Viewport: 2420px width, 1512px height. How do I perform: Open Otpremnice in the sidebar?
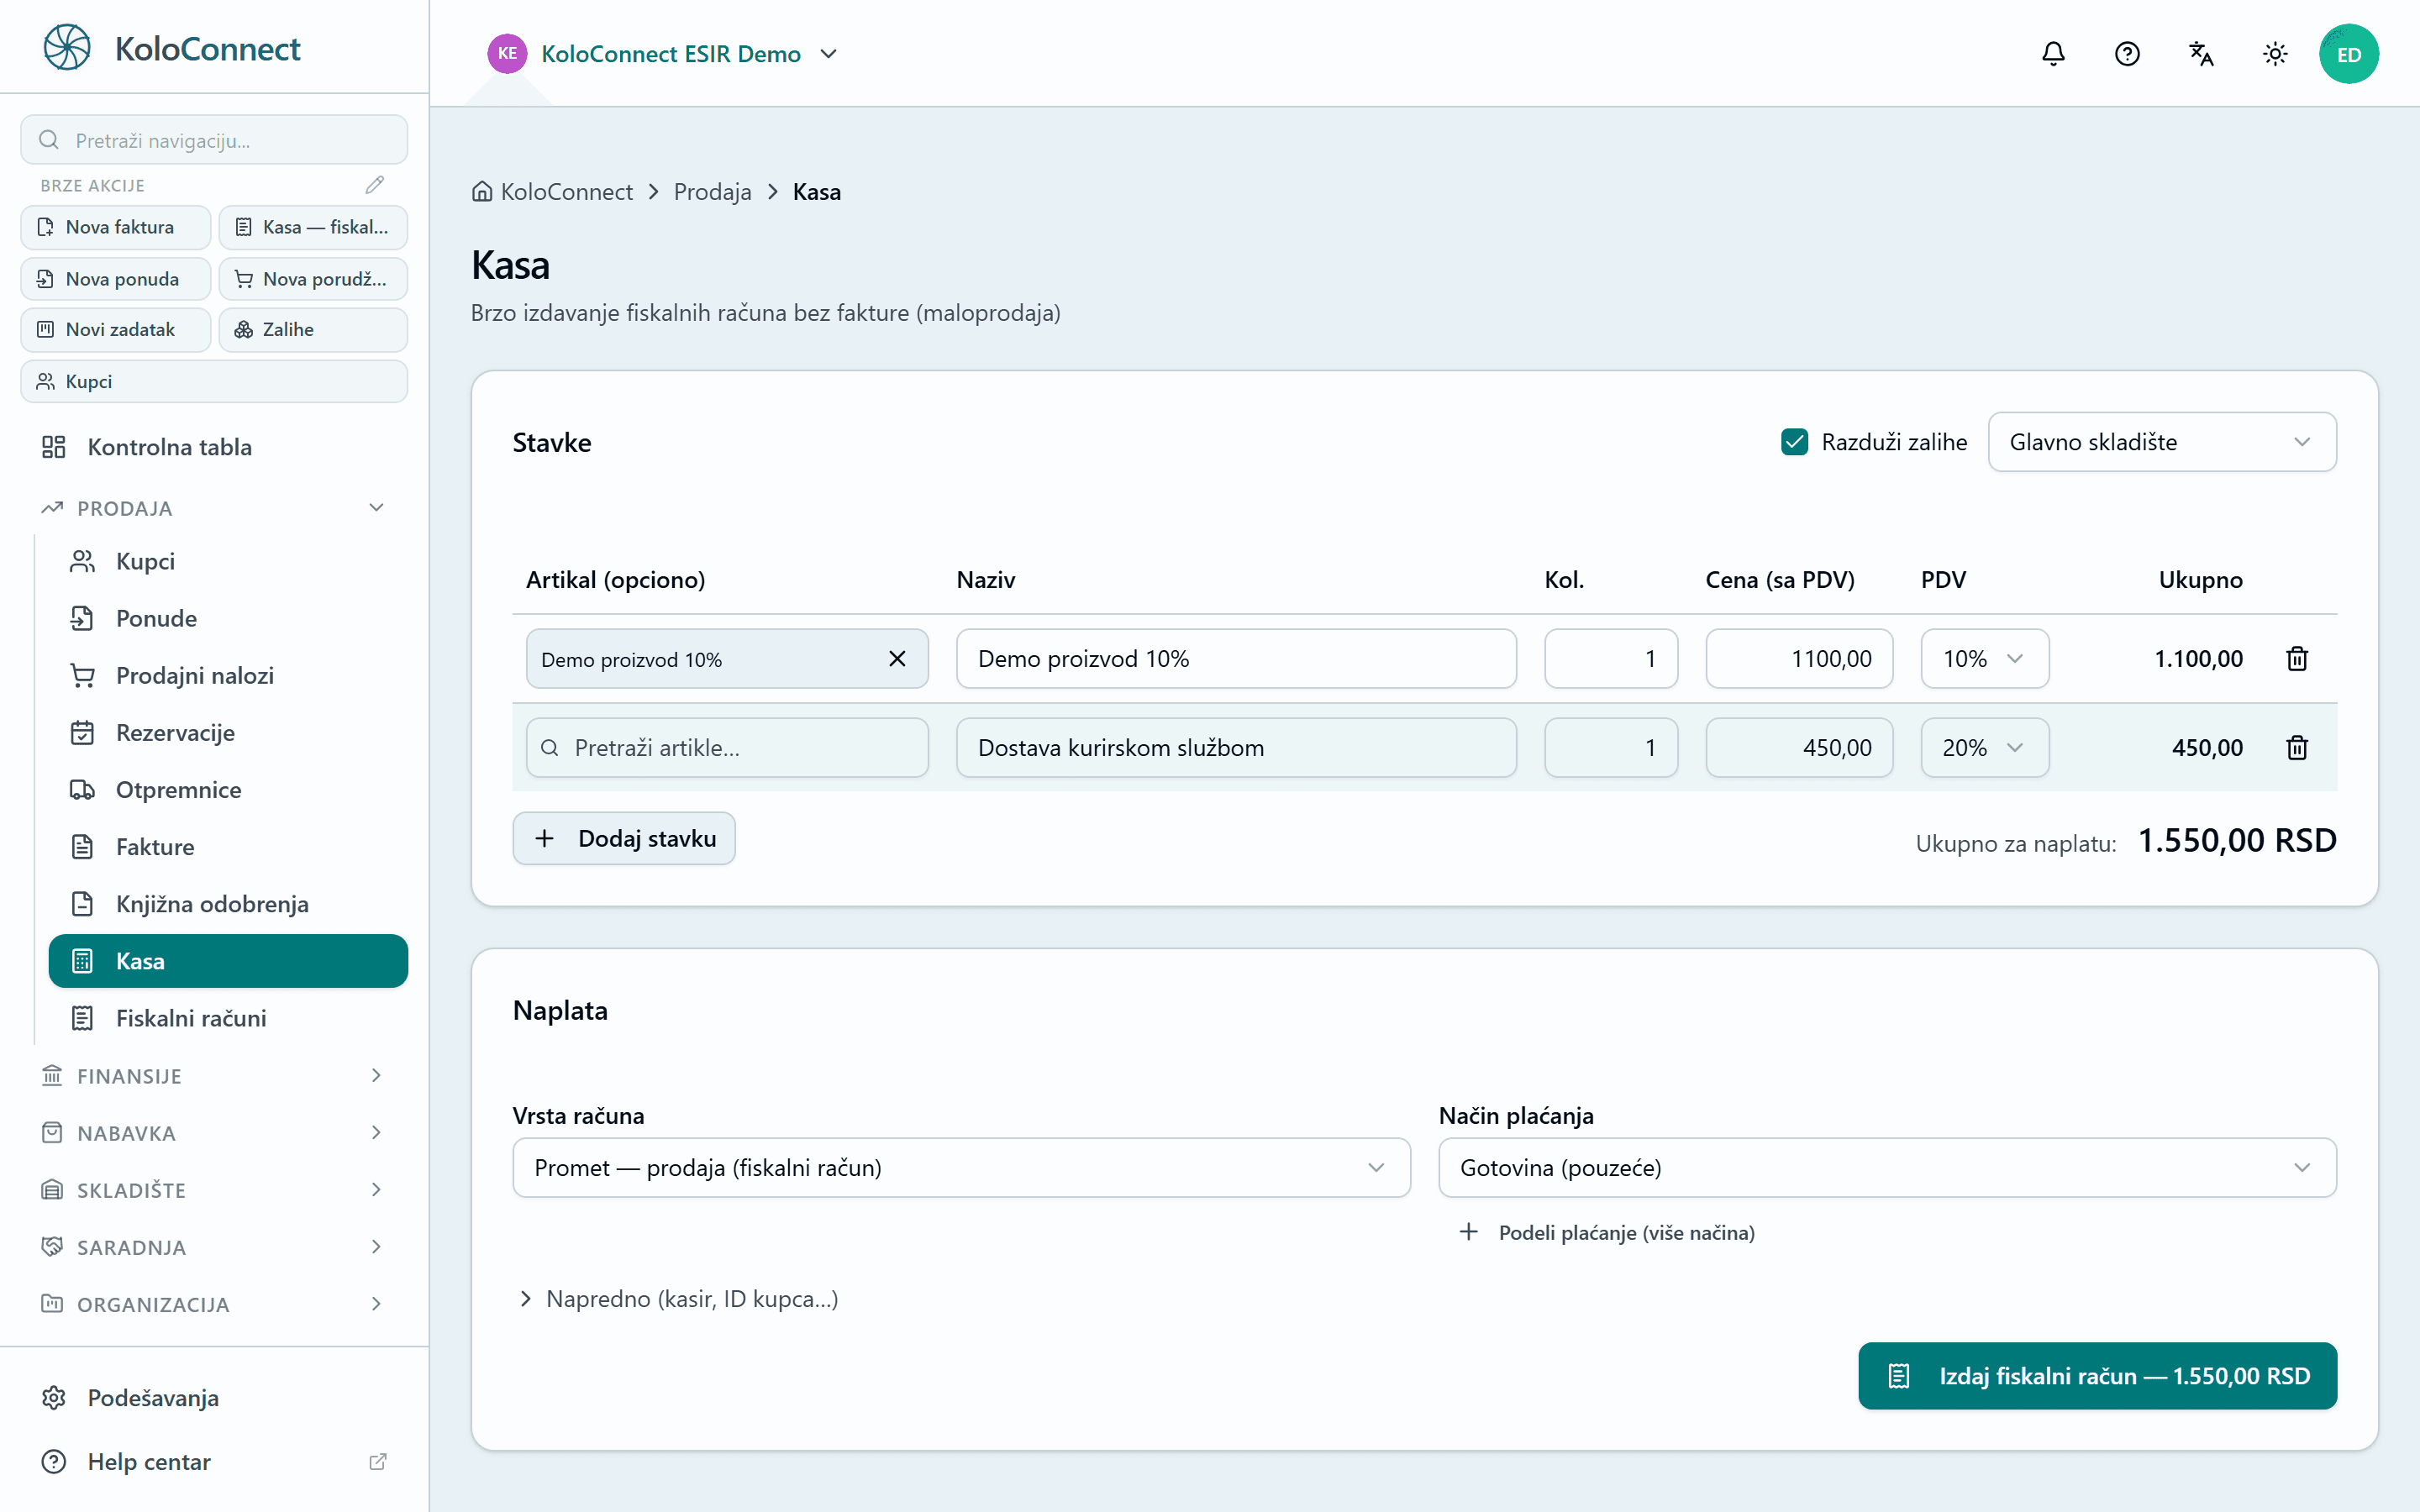[x=228, y=789]
